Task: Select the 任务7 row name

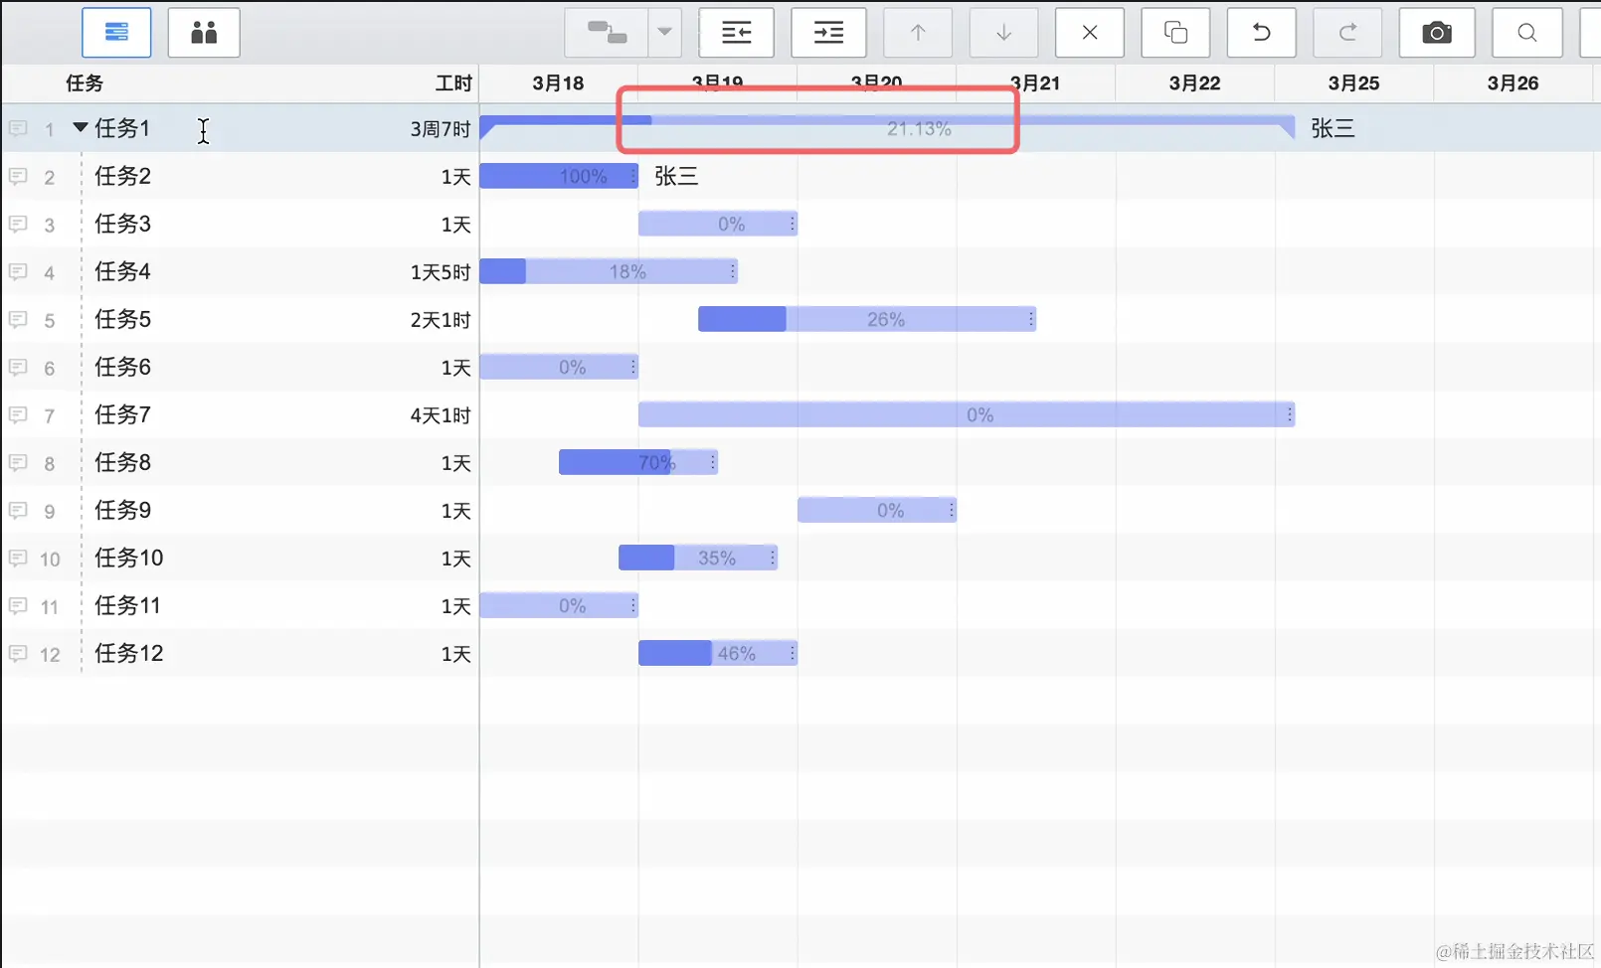Action: pos(122,414)
